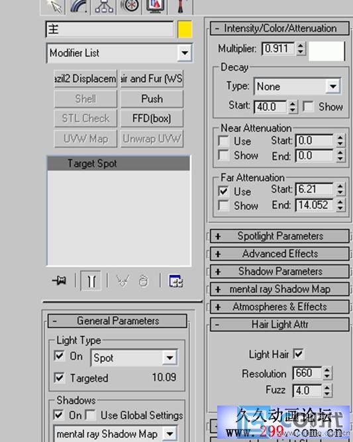Click the Multiplier spinner arrows
Viewport: 353px width, 442px height.
pyautogui.click(x=301, y=48)
